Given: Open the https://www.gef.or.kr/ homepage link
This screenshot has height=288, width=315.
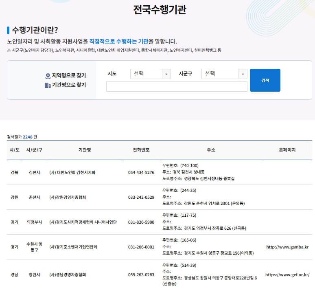Looking at the screenshot, I should pyautogui.click(x=287, y=275).
